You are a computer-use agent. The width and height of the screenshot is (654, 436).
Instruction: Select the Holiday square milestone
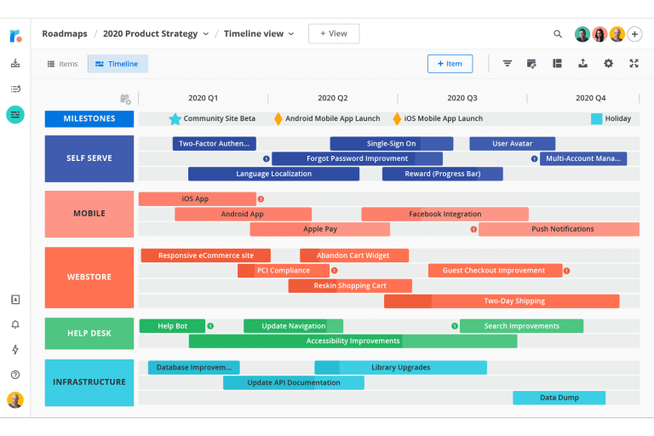point(596,119)
